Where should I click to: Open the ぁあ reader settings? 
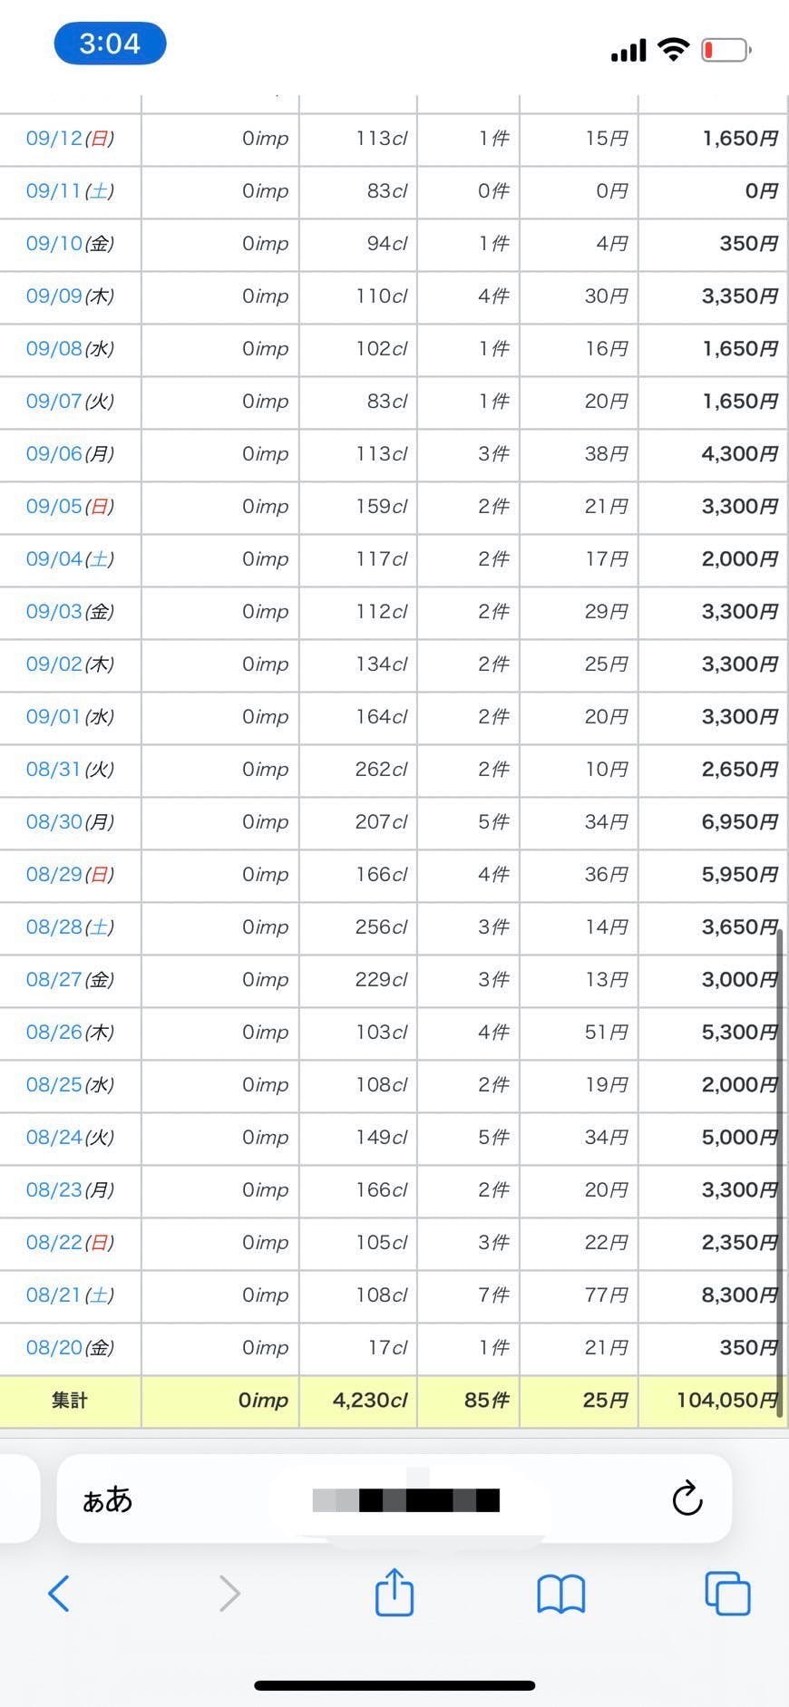[108, 1499]
